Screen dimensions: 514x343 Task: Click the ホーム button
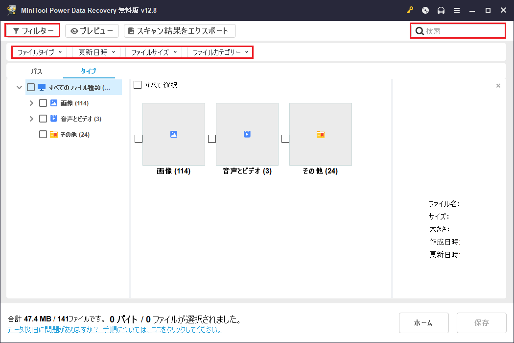[423, 322]
